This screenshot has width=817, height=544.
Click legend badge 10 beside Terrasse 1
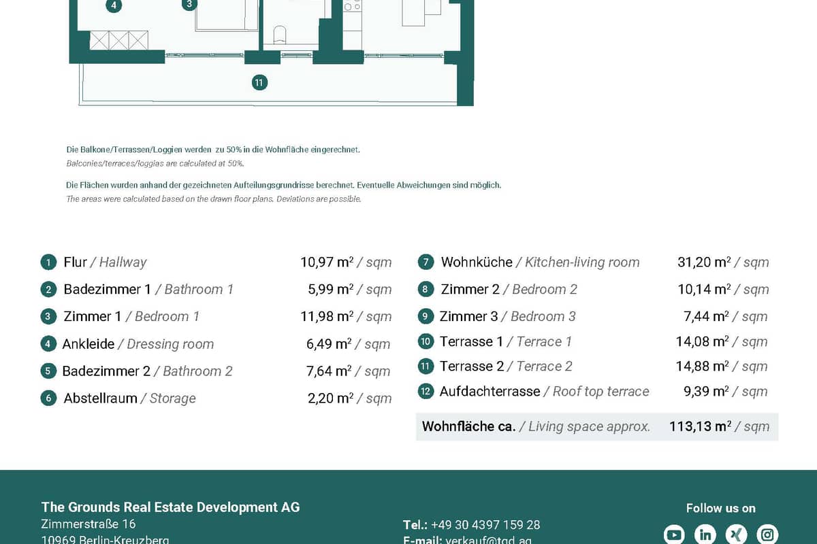coord(426,342)
